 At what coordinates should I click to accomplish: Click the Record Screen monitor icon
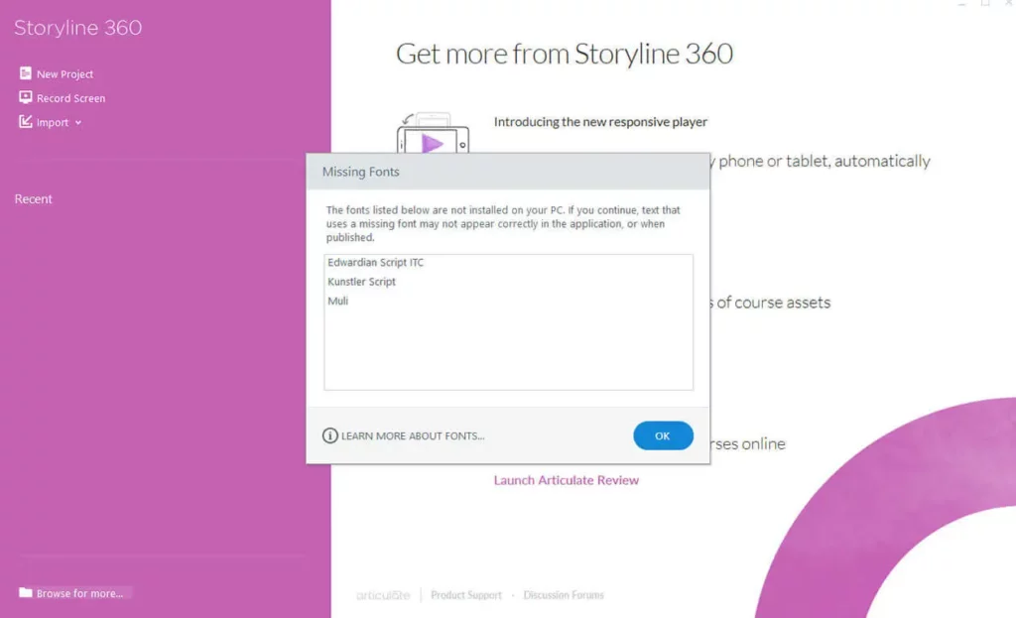point(26,97)
